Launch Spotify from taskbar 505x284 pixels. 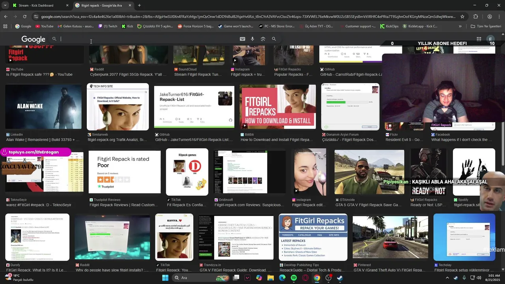(294, 278)
